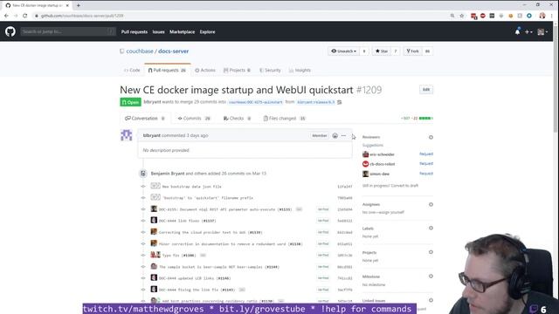Expand details of 'Typo fix' commit
The image size is (559, 314).
(203, 256)
